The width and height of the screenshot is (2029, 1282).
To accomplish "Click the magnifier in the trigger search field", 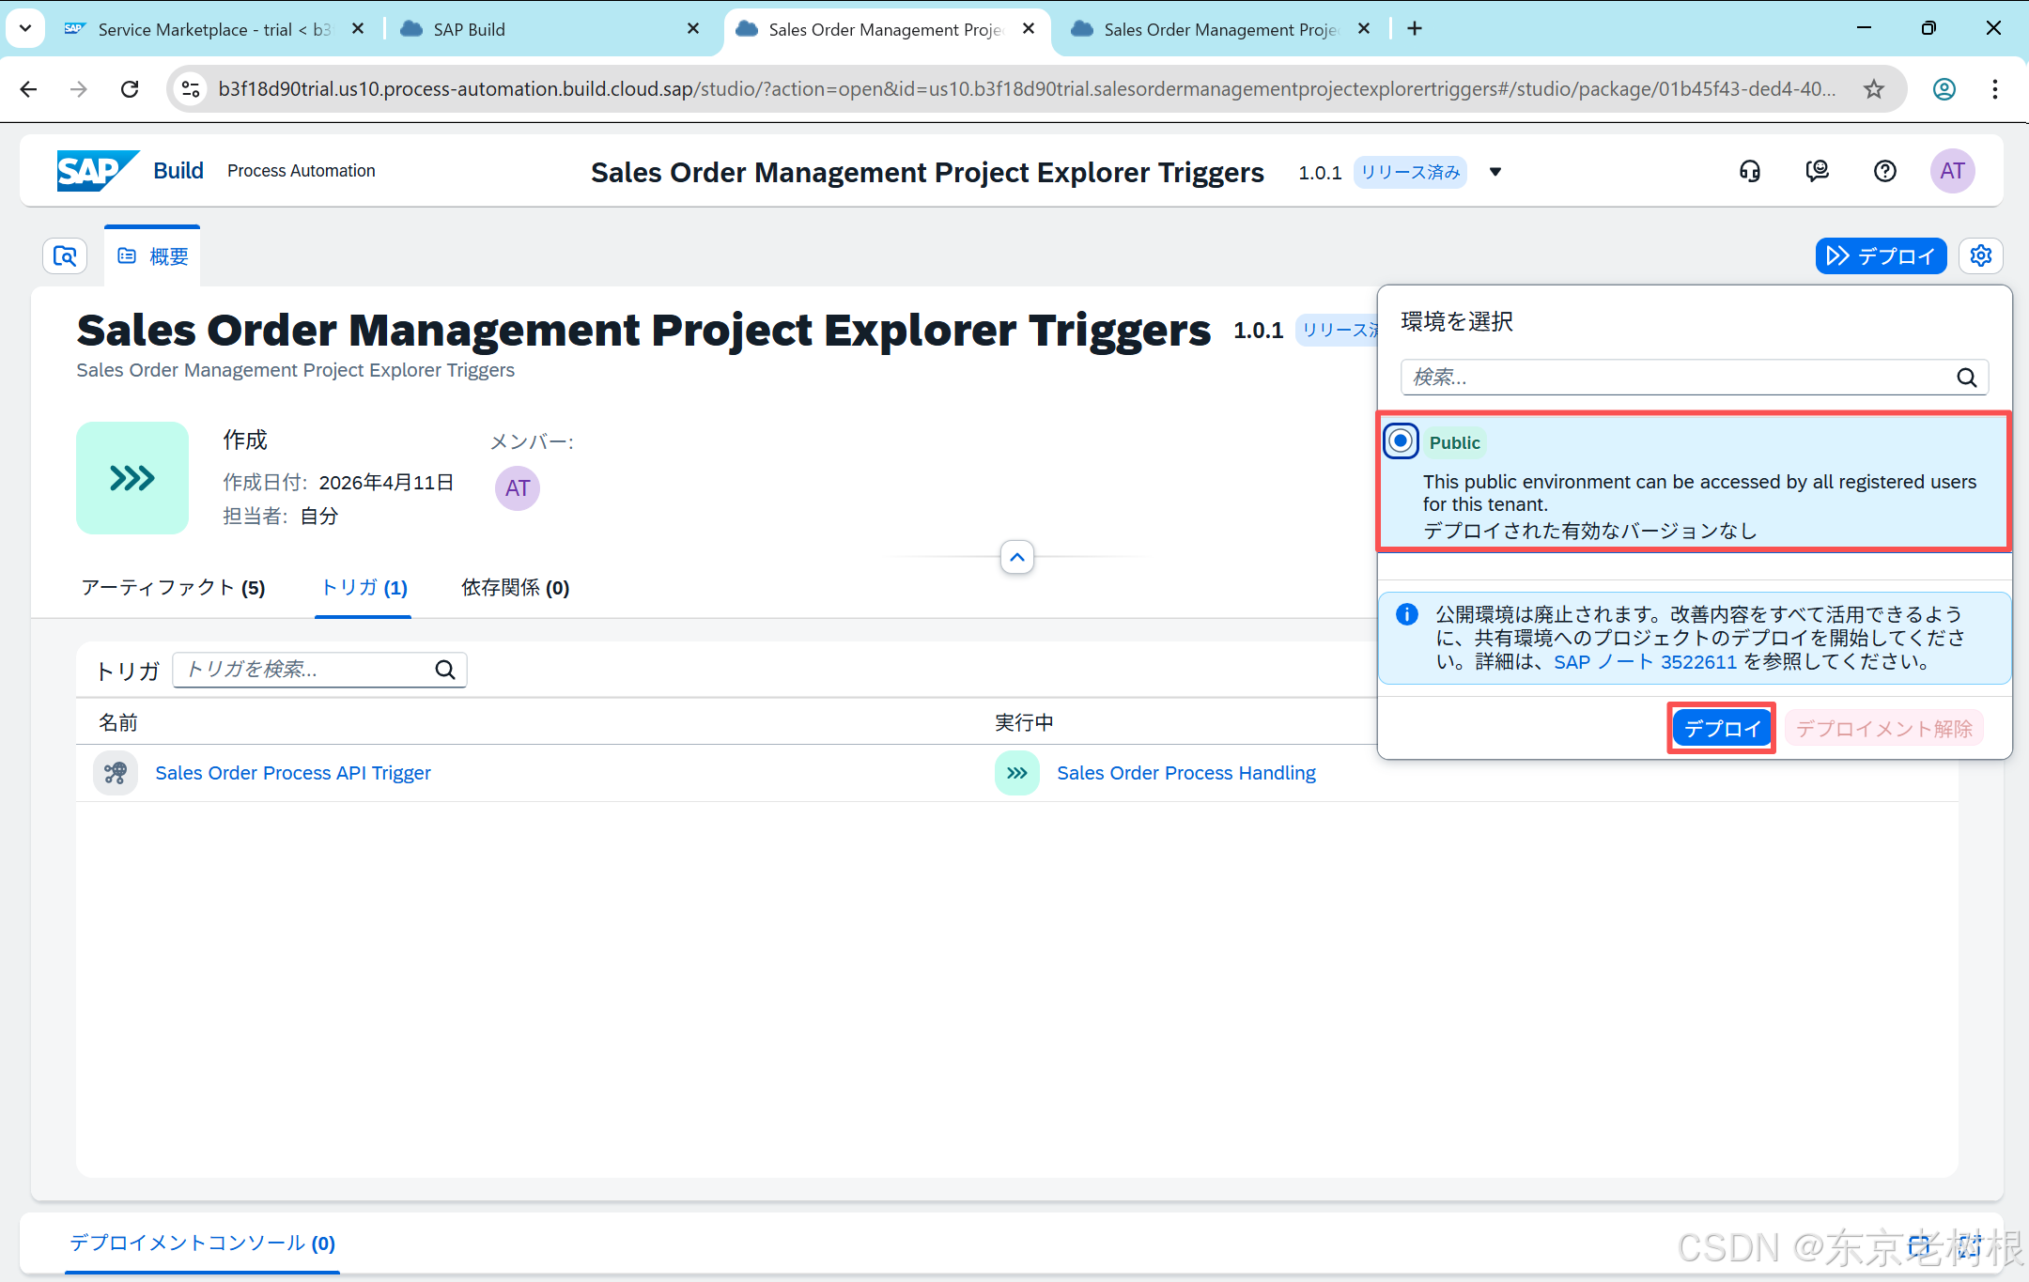I will pyautogui.click(x=445, y=670).
